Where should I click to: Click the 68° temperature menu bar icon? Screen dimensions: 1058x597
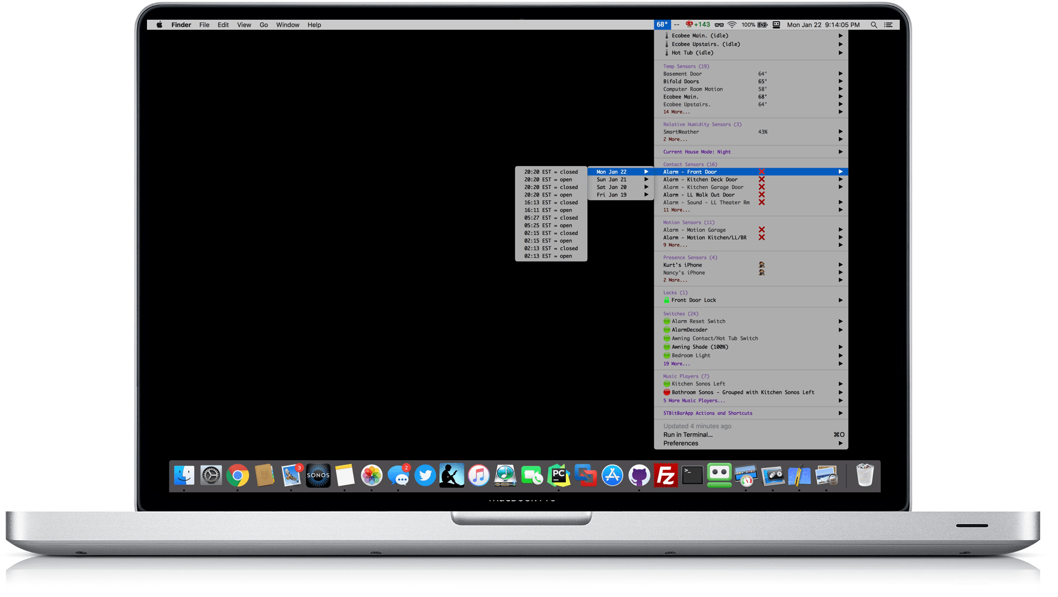(662, 24)
